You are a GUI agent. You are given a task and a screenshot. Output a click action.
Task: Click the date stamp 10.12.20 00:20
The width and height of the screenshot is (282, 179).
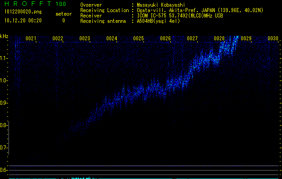(23, 21)
